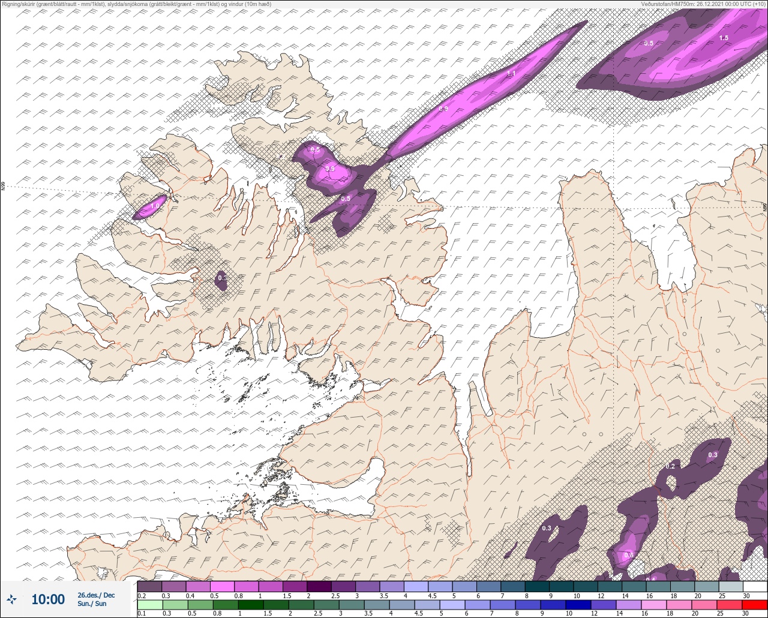The image size is (768, 618).
Task: Select the red bottom-row swatch labeled 30
Action: [755, 604]
